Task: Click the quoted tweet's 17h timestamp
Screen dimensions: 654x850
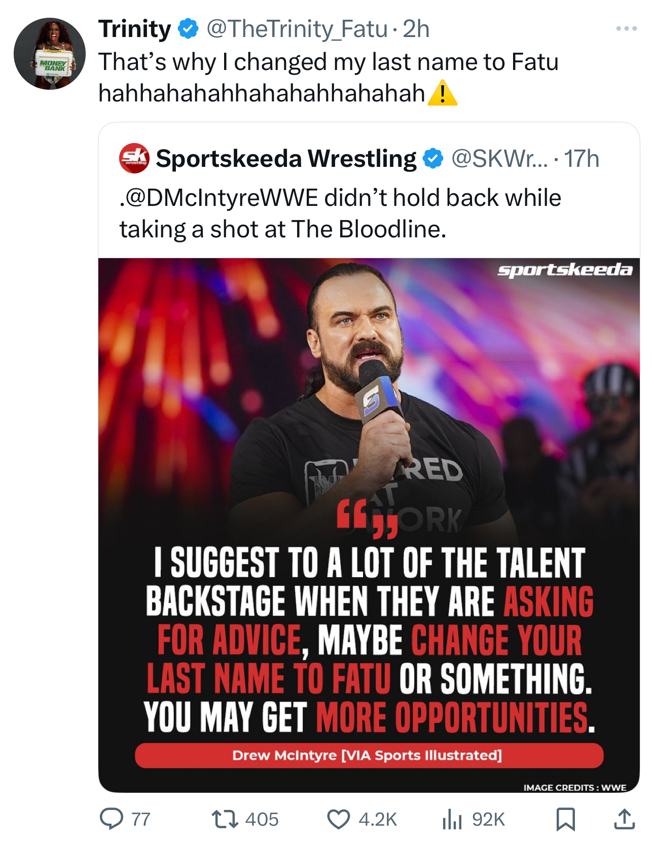Action: point(582,159)
